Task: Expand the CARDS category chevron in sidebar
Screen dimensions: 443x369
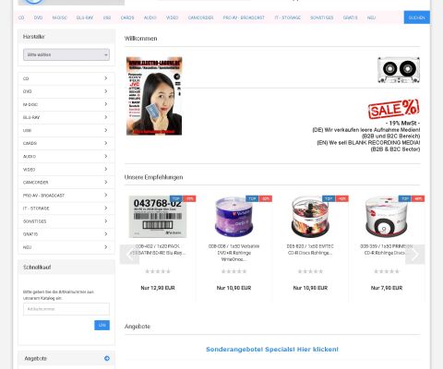Action: point(105,143)
